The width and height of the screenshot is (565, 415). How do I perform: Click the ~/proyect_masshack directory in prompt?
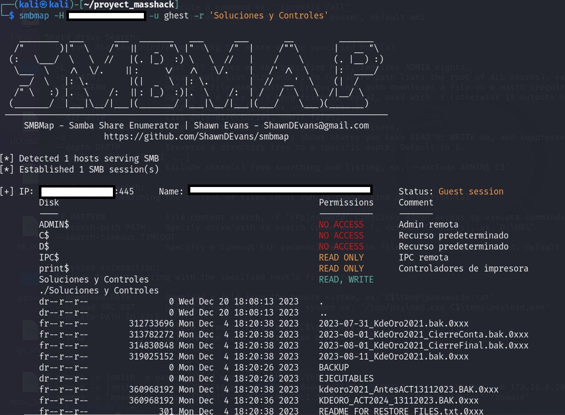129,4
